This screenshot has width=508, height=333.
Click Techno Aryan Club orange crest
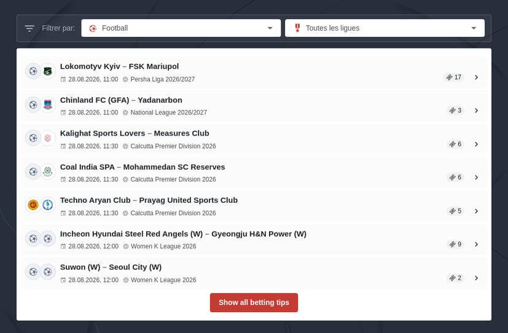(x=33, y=205)
